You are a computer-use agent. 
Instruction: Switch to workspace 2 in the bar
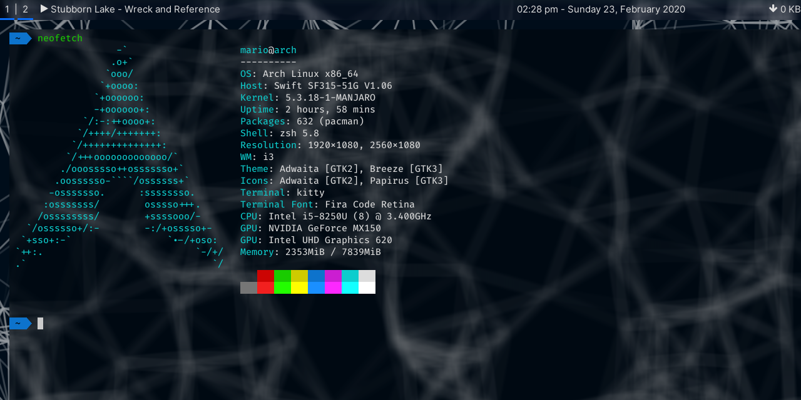pyautogui.click(x=25, y=9)
